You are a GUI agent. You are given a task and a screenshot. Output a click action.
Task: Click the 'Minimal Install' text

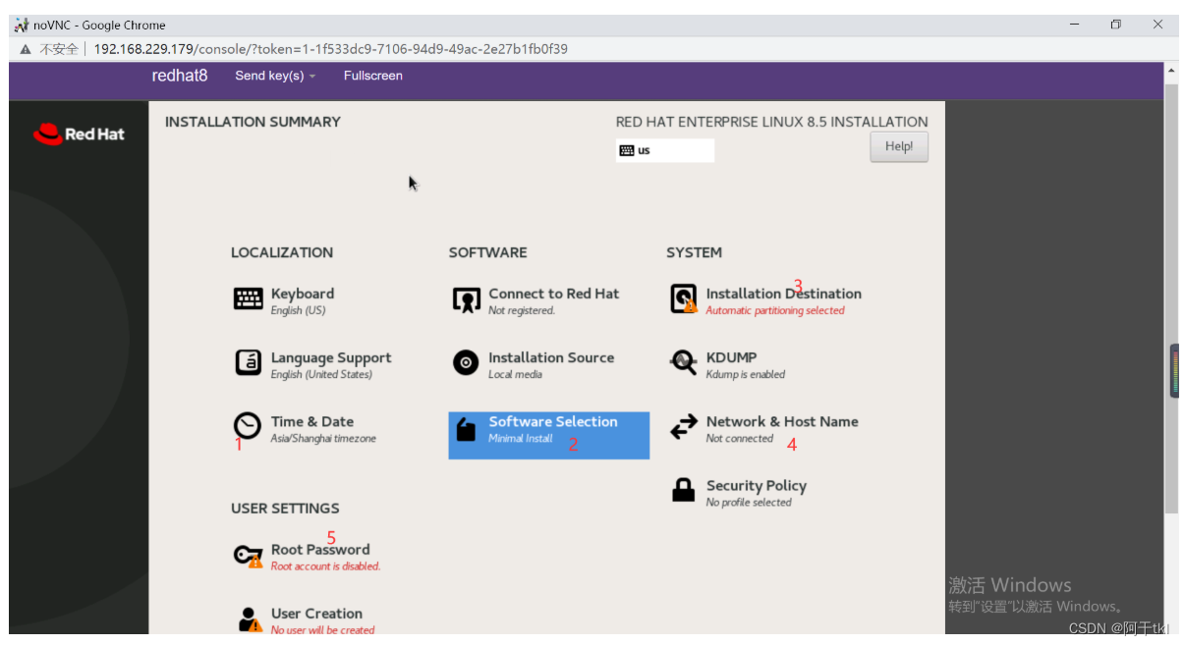(x=521, y=439)
